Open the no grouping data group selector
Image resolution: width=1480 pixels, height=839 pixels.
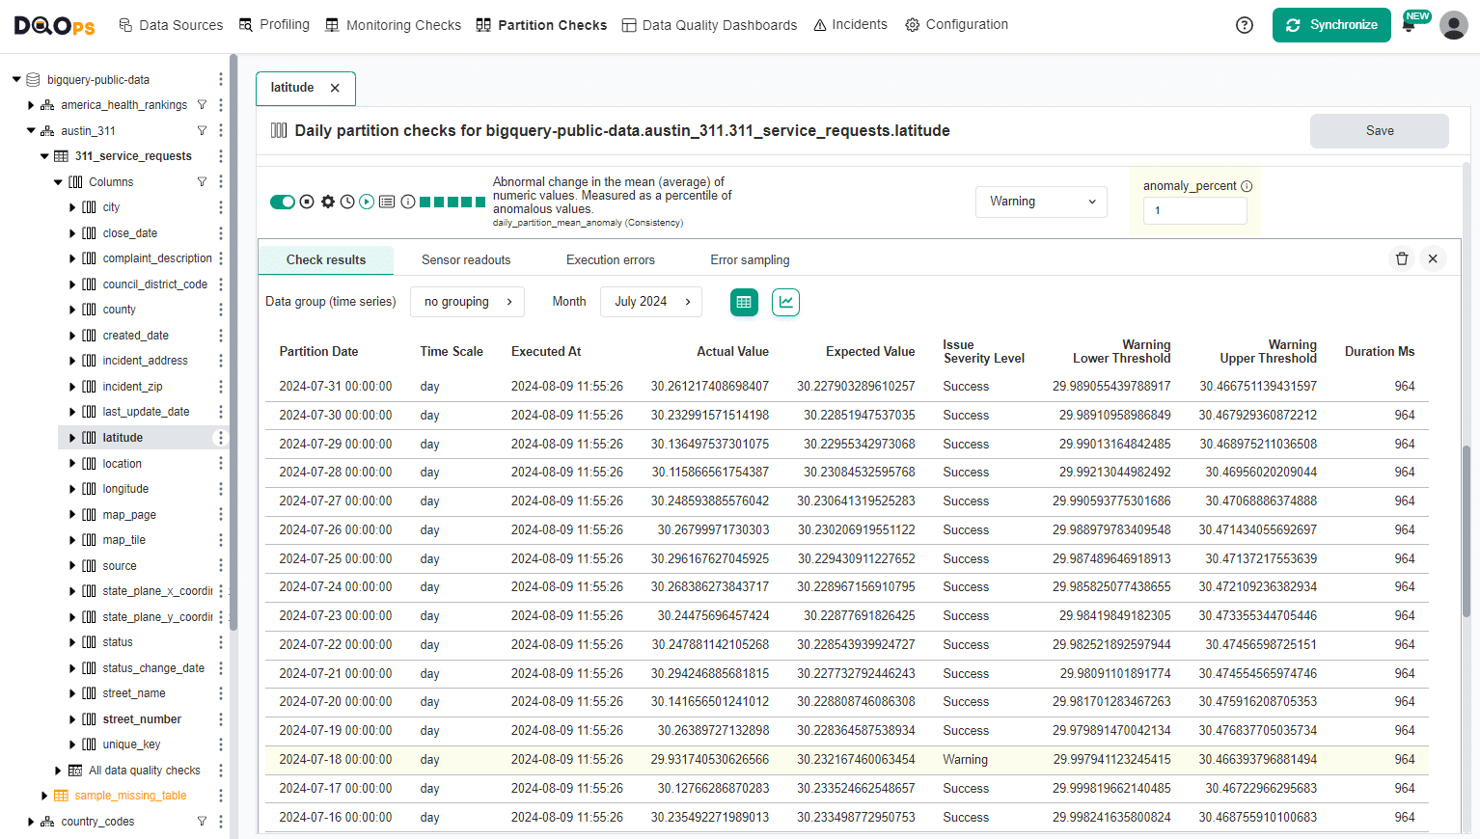tap(467, 302)
